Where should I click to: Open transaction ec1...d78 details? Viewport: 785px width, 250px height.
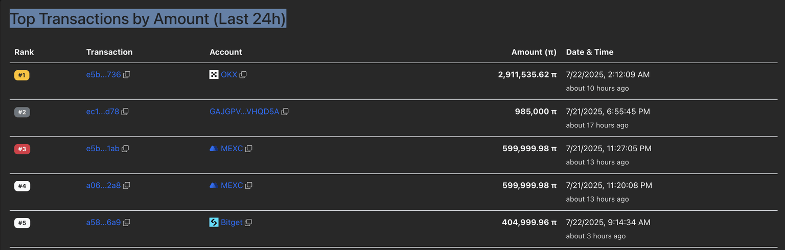pyautogui.click(x=102, y=112)
